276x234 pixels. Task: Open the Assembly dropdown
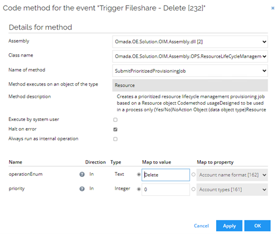point(190,41)
